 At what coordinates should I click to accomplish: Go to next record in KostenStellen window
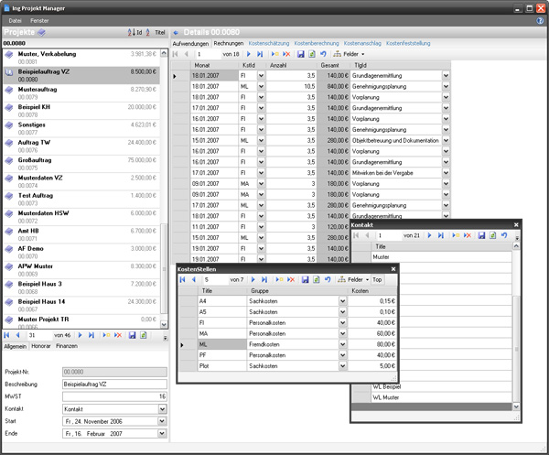[x=253, y=279]
